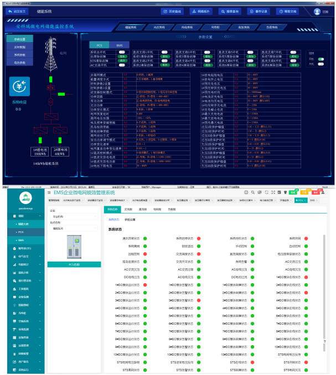Click the 电能统计 bar chart icon
336x375 pixels.
[x=14, y=265]
